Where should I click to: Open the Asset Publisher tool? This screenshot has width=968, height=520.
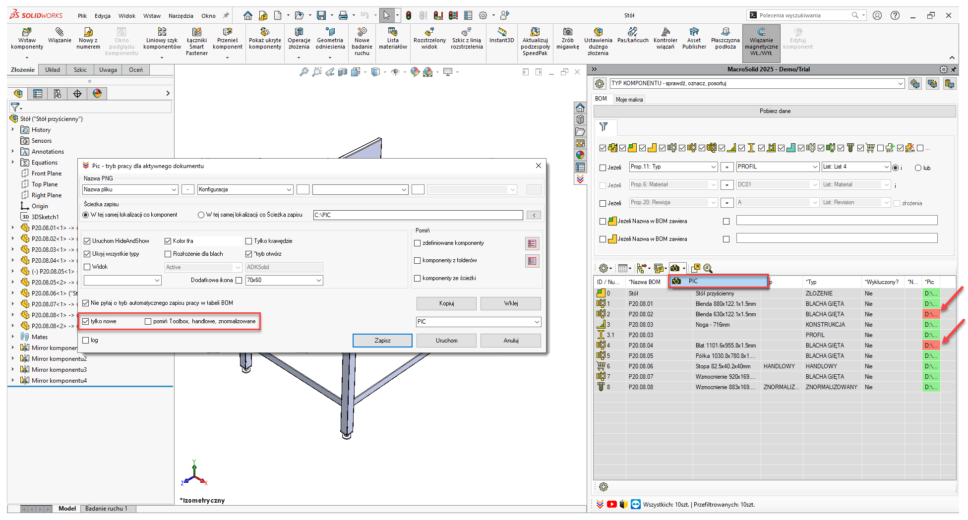pos(694,32)
